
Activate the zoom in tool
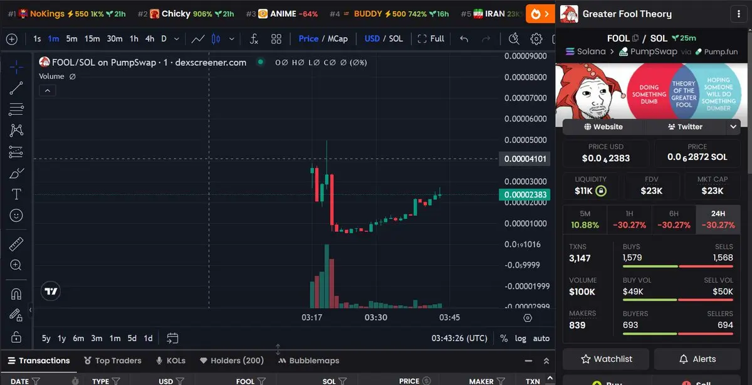(16, 265)
